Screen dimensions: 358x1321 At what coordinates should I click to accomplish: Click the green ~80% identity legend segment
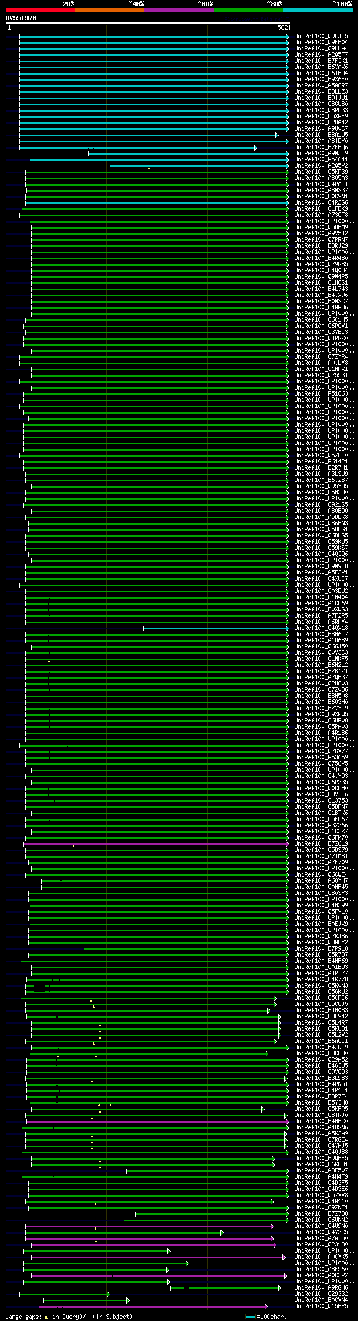(248, 10)
